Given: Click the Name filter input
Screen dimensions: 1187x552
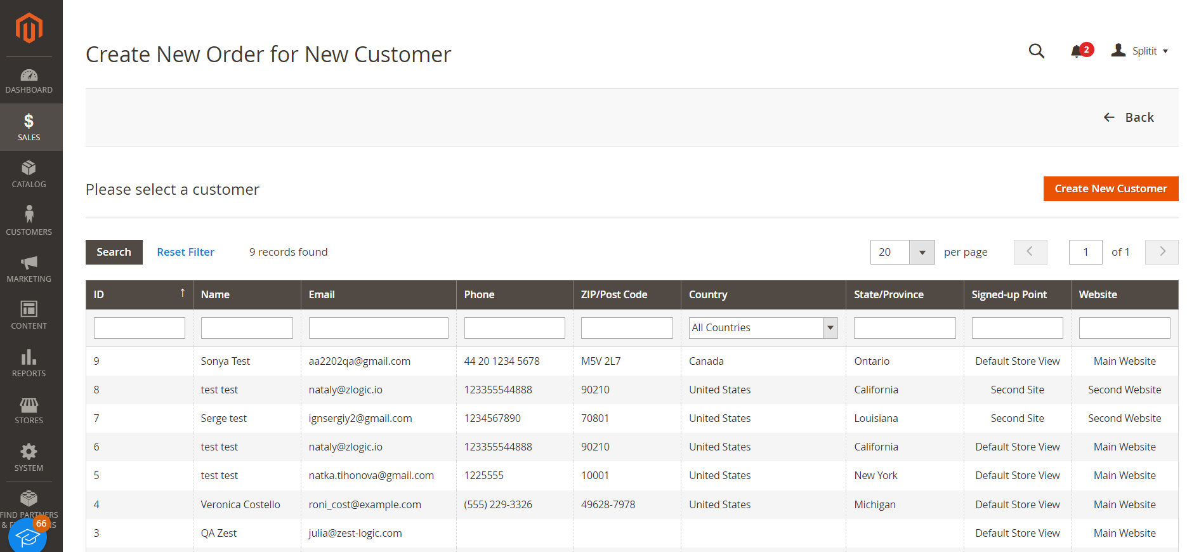Looking at the screenshot, I should coord(247,328).
